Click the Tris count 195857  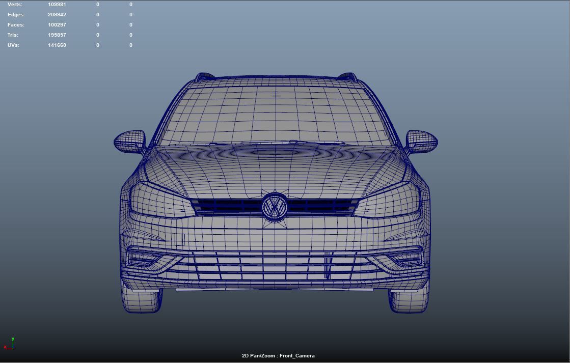[x=57, y=35]
